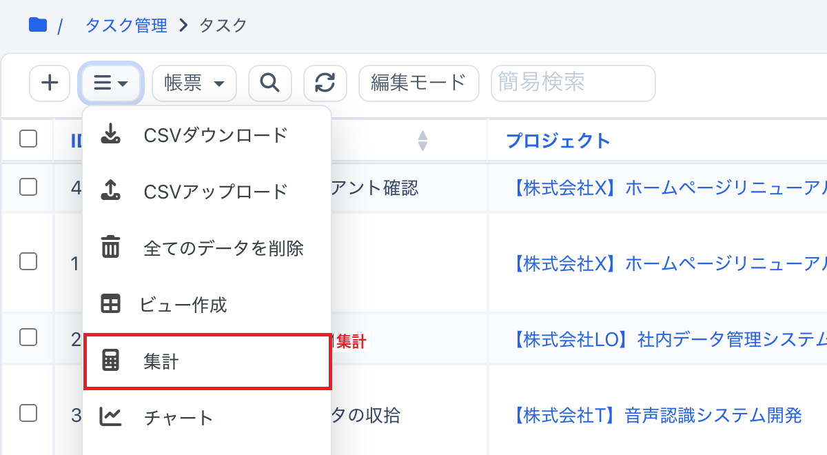Screen dimensions: 827x455
Task: Check the second 【株式会社X】ホームページリニューアル row checkbox
Action: (28, 261)
